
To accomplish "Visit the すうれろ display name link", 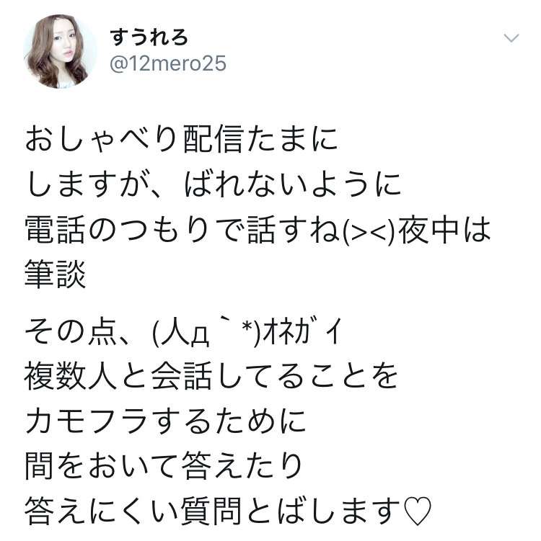I will tap(149, 37).
